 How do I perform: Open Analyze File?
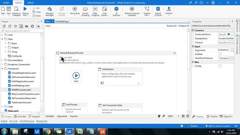pyautogui.click(x=147, y=11)
